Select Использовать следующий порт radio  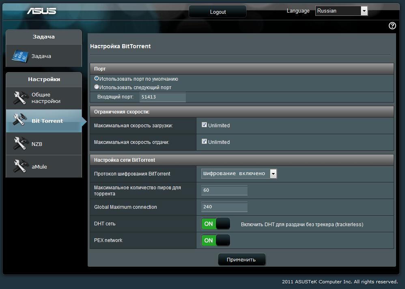point(97,87)
